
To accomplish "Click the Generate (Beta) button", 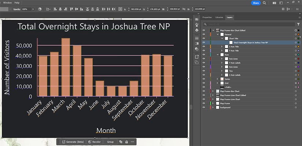I will pyautogui.click(x=73, y=142).
